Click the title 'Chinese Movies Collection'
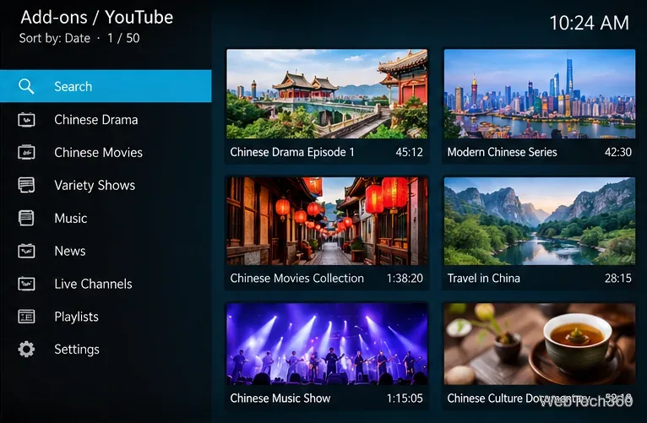This screenshot has width=647, height=423. point(297,279)
